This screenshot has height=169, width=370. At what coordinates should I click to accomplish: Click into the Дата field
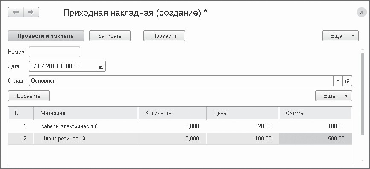(x=63, y=66)
